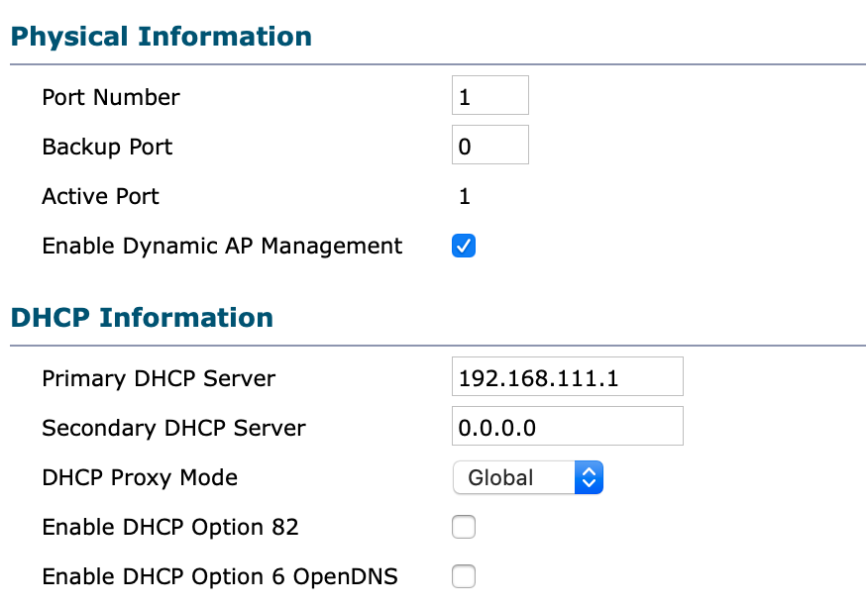Click the Primary DHCP Server label

point(159,378)
